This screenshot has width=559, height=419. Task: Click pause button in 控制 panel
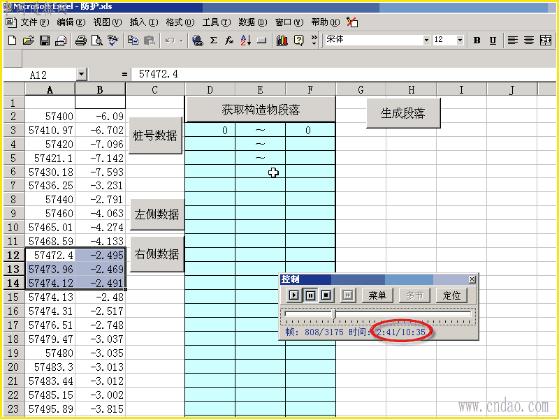click(x=310, y=295)
